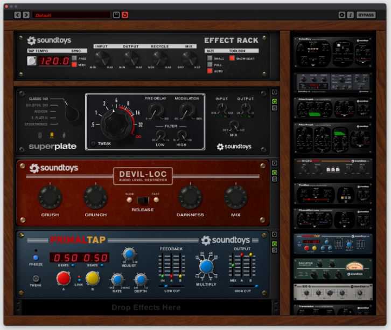Open the Devil-Loc slot preset icon

click(x=274, y=179)
